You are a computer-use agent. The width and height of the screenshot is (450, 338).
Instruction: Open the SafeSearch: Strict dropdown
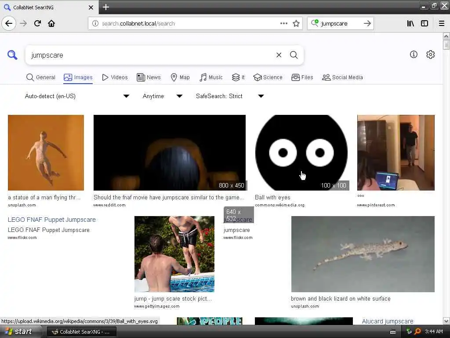click(229, 96)
